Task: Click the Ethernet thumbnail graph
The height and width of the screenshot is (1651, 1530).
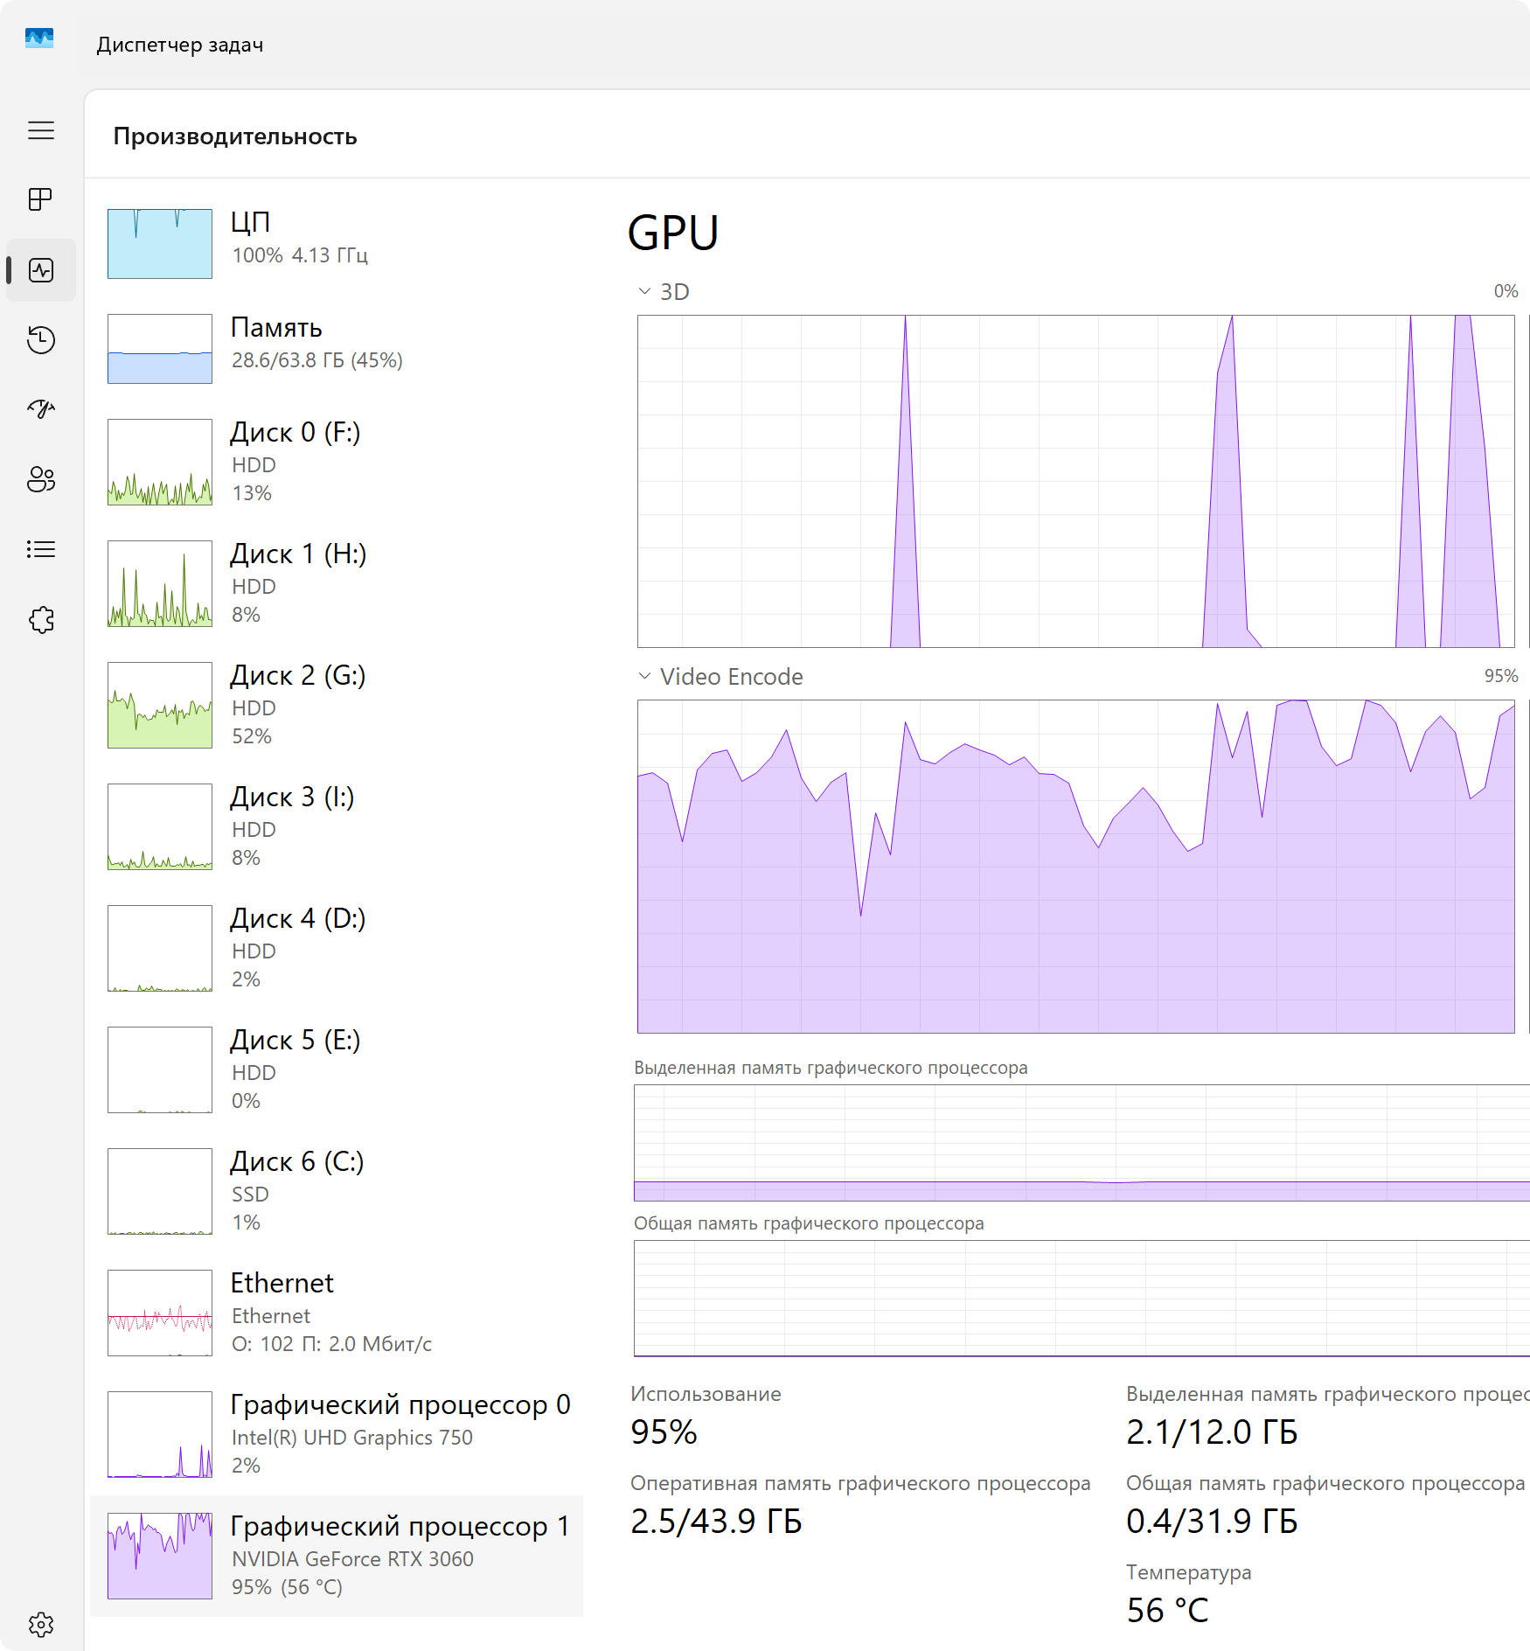Action: [160, 1313]
